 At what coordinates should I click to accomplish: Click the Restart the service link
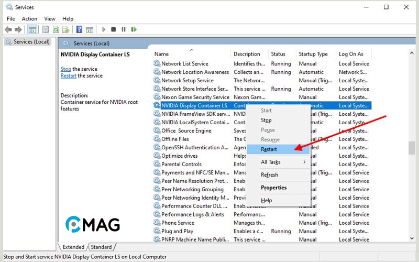click(x=68, y=75)
